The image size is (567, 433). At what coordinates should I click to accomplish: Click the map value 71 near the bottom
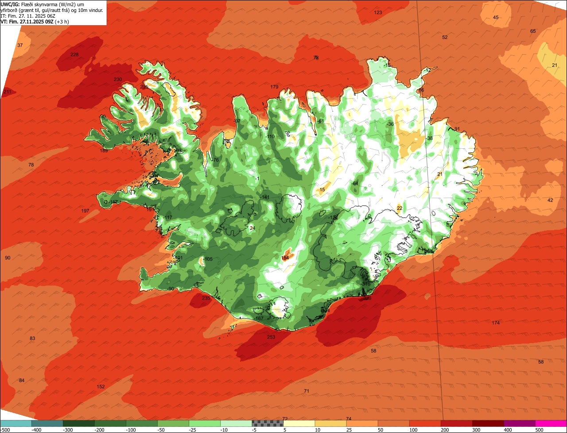[x=307, y=391]
